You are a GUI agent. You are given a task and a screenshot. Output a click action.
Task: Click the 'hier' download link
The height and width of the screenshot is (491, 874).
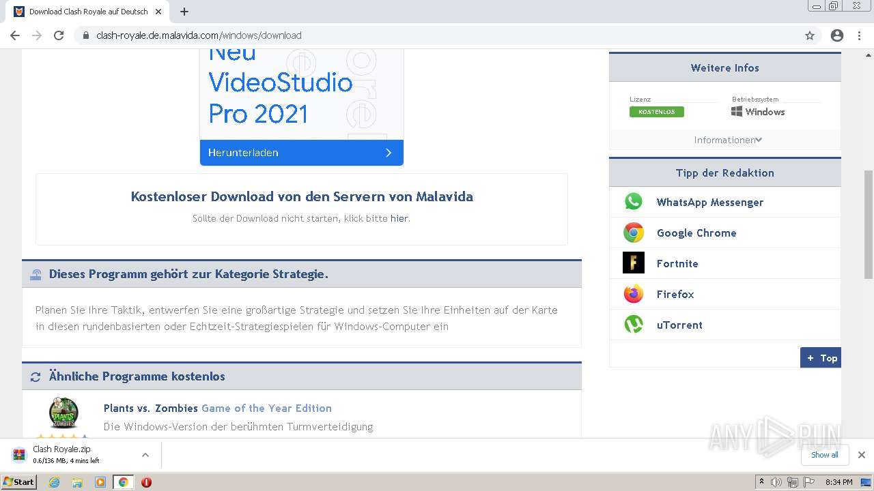click(399, 218)
